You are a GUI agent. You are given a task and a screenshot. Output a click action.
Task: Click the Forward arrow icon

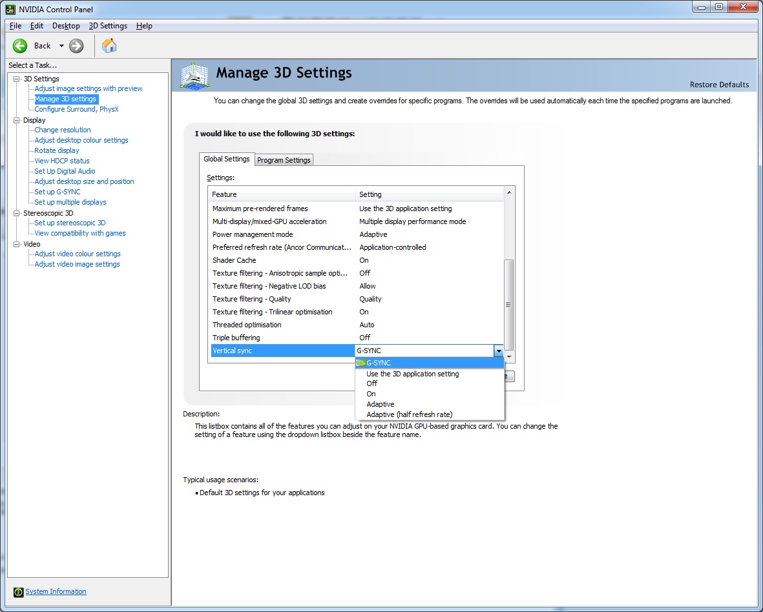click(76, 46)
